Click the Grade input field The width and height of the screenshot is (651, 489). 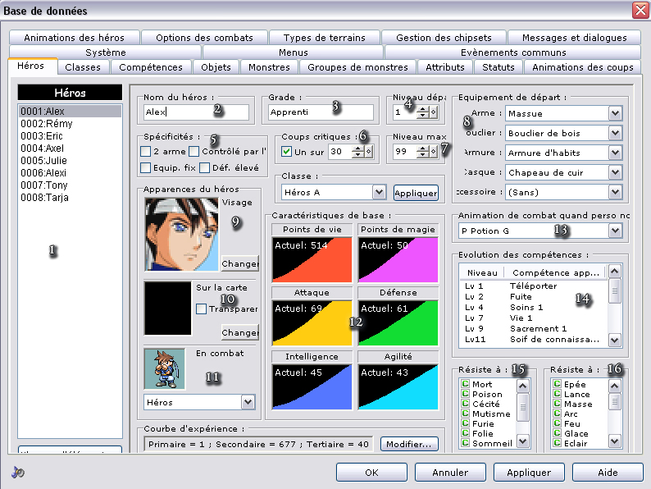[321, 112]
